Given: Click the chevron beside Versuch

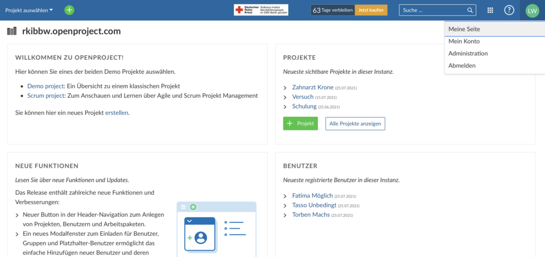Looking at the screenshot, I should 285,97.
